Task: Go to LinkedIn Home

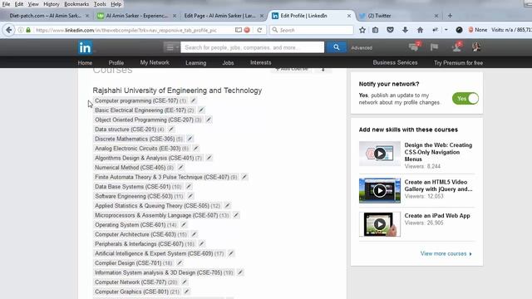Action: coord(85,63)
